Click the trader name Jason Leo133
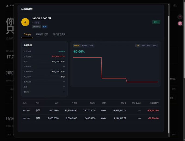185x141 pixels. (x=41, y=18)
